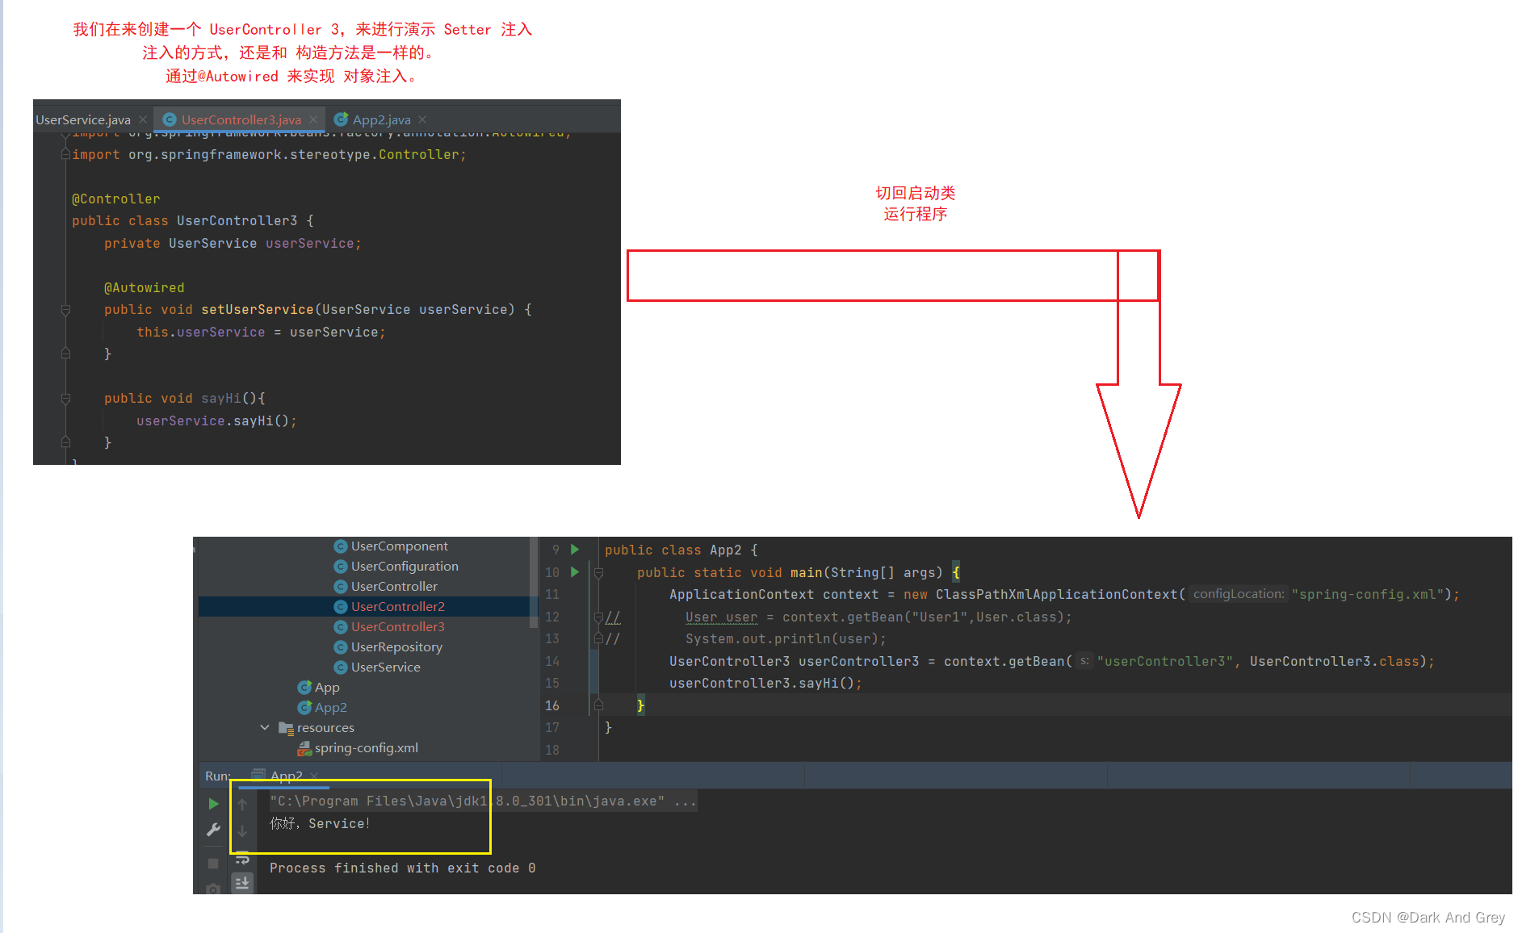Switch to UserService.java editor tab
This screenshot has width=1518, height=933.
(83, 119)
